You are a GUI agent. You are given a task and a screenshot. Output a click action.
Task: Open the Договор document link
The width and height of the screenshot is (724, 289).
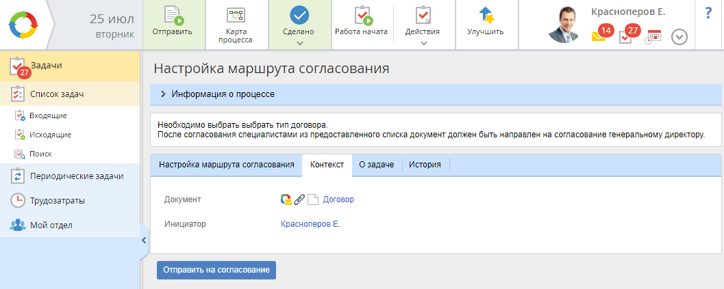(x=338, y=199)
